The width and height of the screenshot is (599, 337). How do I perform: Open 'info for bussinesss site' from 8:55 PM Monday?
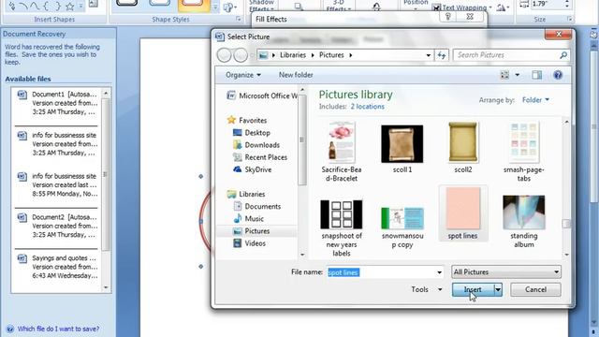57,185
